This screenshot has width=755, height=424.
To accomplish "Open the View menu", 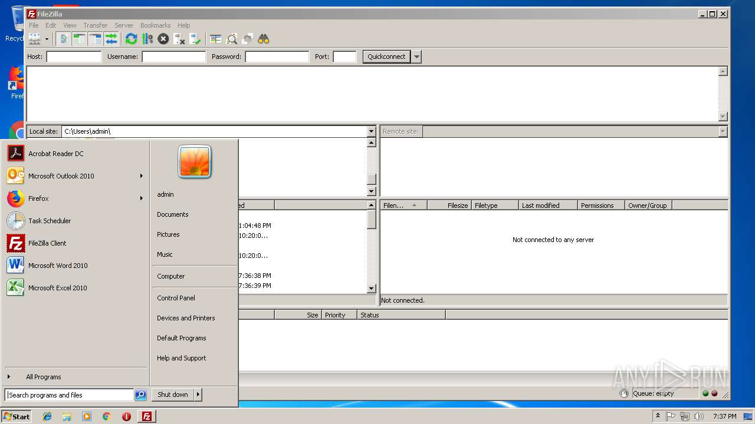I will point(70,25).
